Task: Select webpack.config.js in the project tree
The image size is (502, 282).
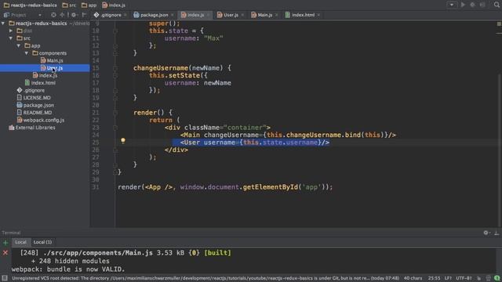Action: point(41,120)
